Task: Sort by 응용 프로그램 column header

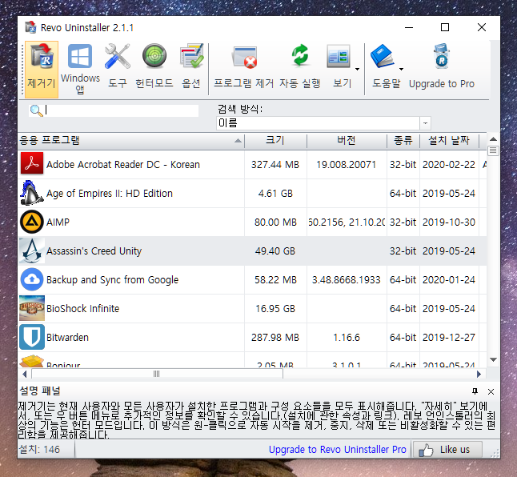Action: coord(131,140)
